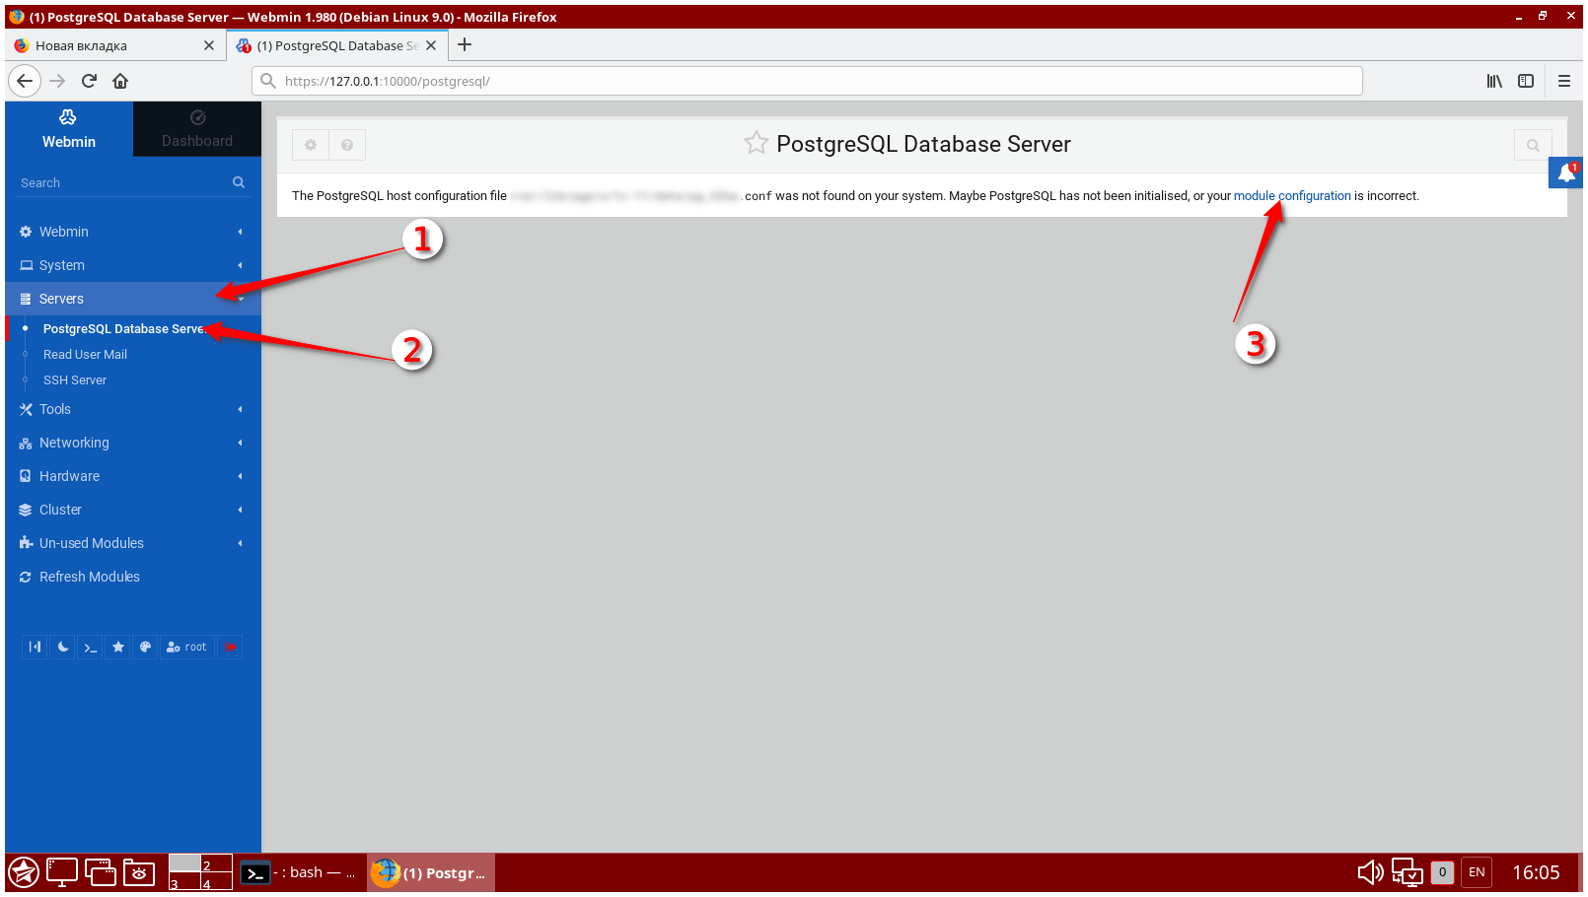Open network connection tray icon
1588x897 pixels.
point(1407,872)
